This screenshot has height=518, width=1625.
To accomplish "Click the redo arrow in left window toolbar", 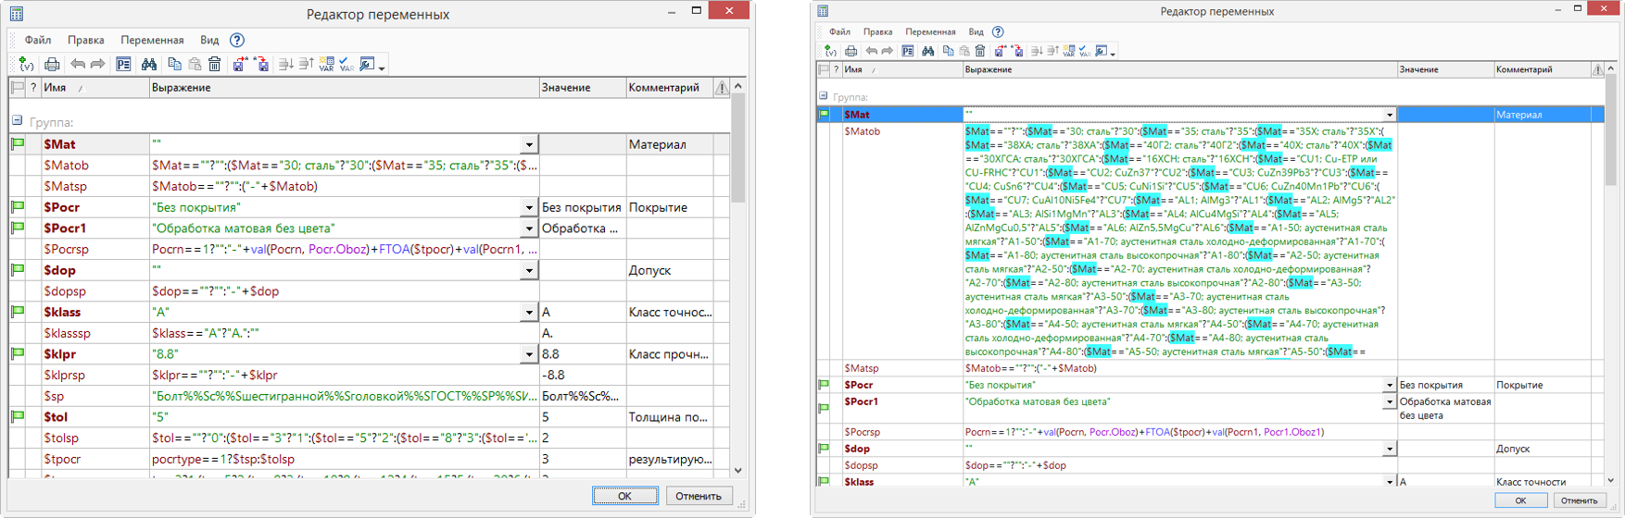I will point(96,65).
